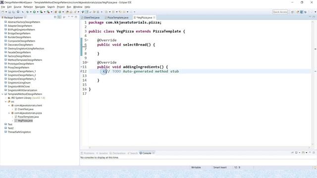
Task: Select ProxyDesignPattern project
Action: click(18, 67)
